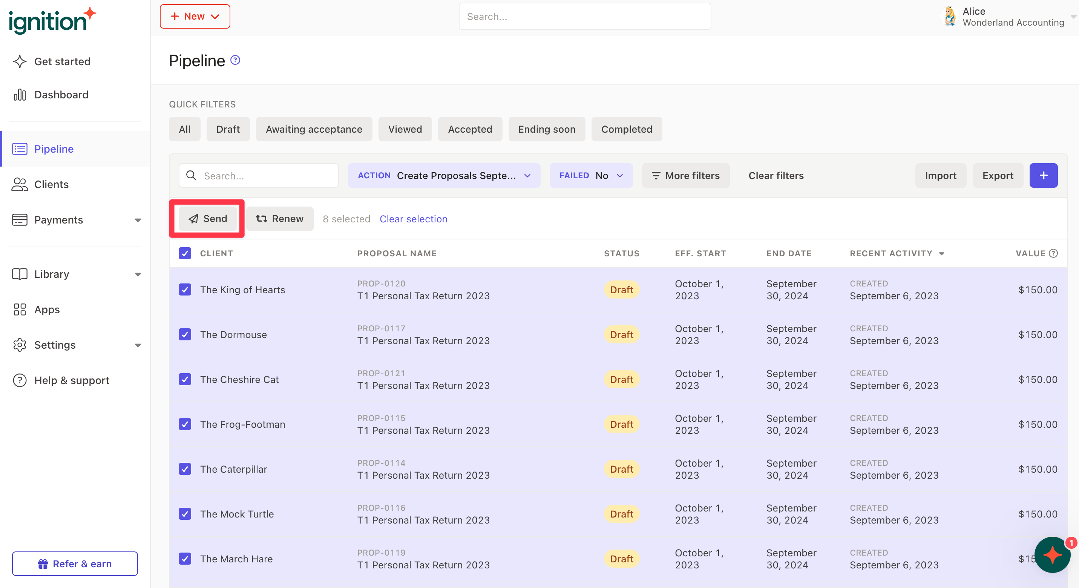The image size is (1079, 588).
Task: Click More filters button
Action: pos(685,176)
